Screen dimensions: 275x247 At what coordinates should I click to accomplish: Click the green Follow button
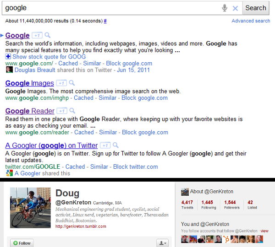pyautogui.click(x=22, y=243)
